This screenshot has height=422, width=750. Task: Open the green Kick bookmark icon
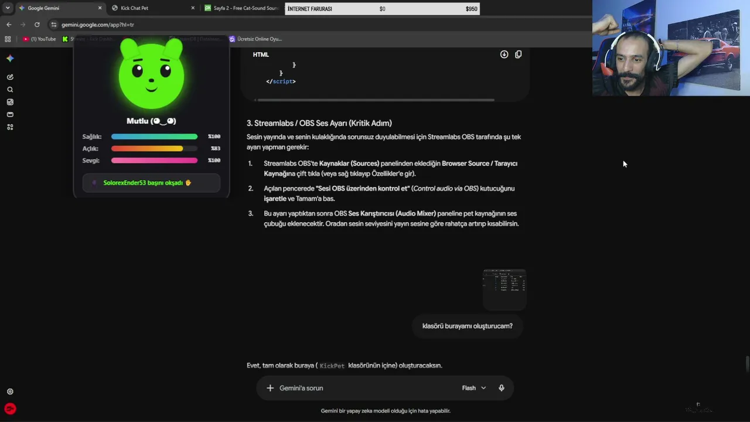point(65,39)
